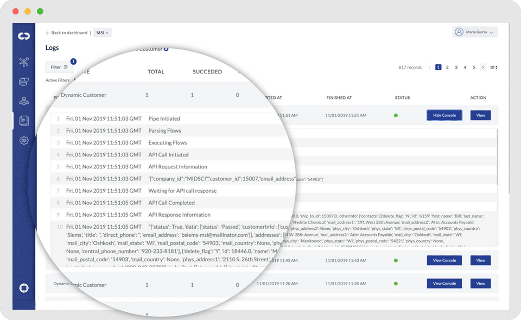The width and height of the screenshot is (521, 320).
Task: Click View button in the 11:51 AM row
Action: tap(480, 115)
